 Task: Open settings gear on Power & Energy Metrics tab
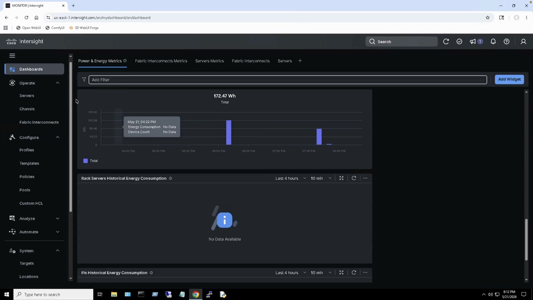[125, 61]
